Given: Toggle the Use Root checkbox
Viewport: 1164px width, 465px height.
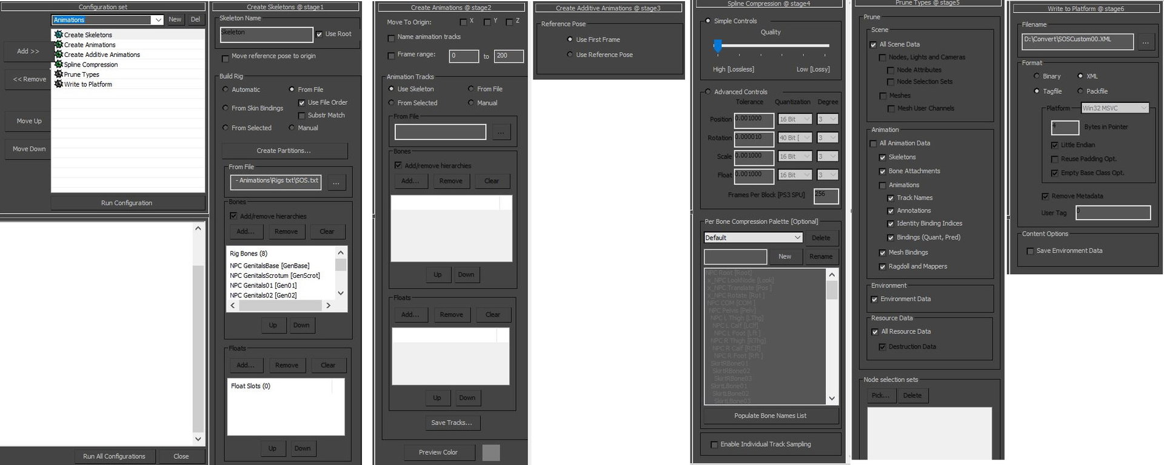Looking at the screenshot, I should tap(319, 35).
